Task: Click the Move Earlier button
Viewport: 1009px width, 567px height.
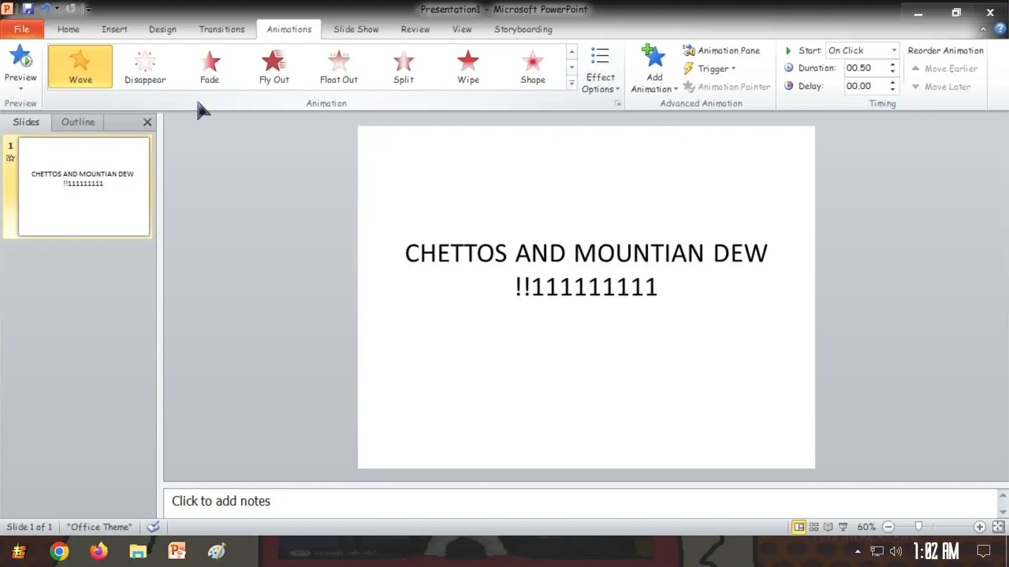Action: coord(945,69)
